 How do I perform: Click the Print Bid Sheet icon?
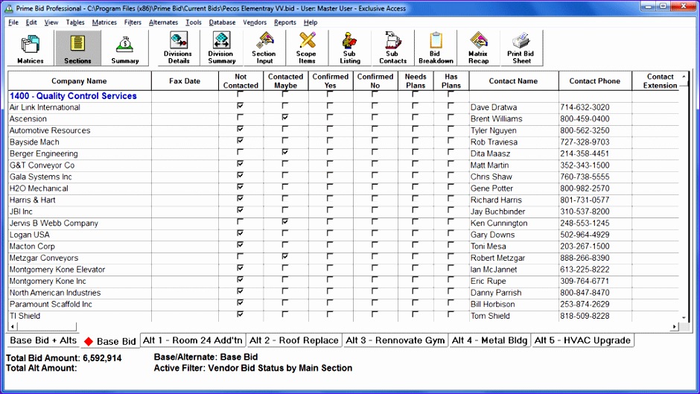pos(521,48)
